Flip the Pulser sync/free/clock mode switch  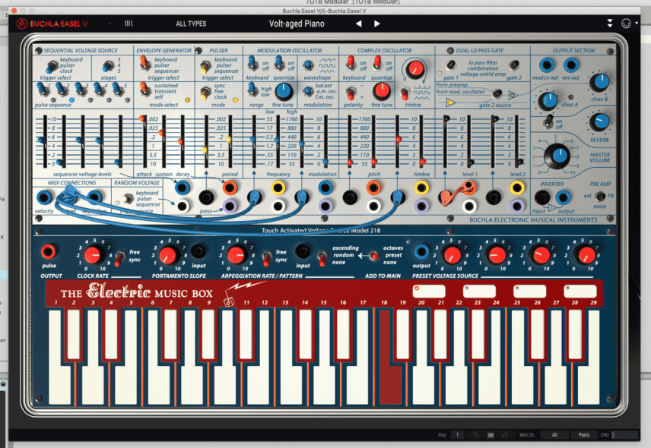point(205,93)
